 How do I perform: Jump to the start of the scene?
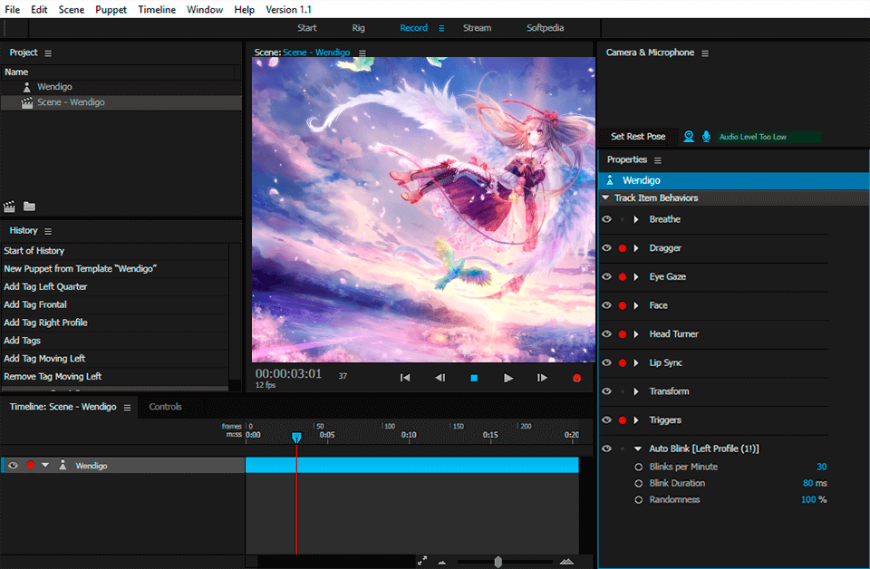[405, 378]
